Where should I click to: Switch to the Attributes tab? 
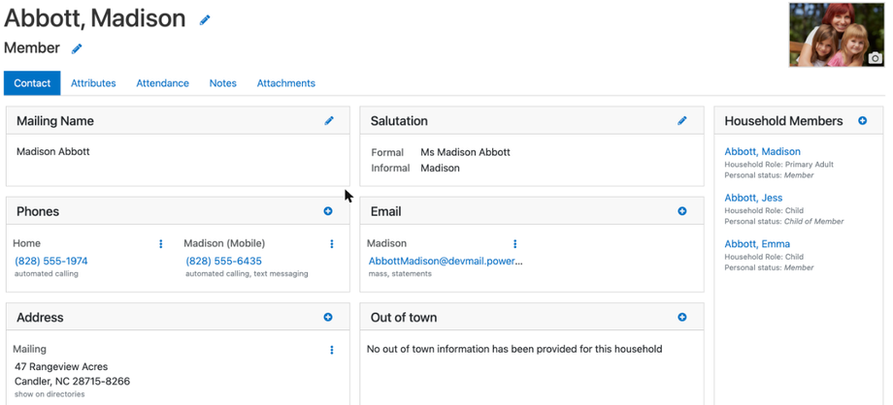(93, 83)
